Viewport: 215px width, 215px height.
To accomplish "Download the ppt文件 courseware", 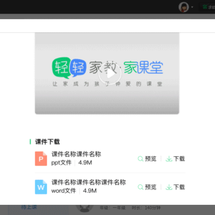I will pos(175,159).
